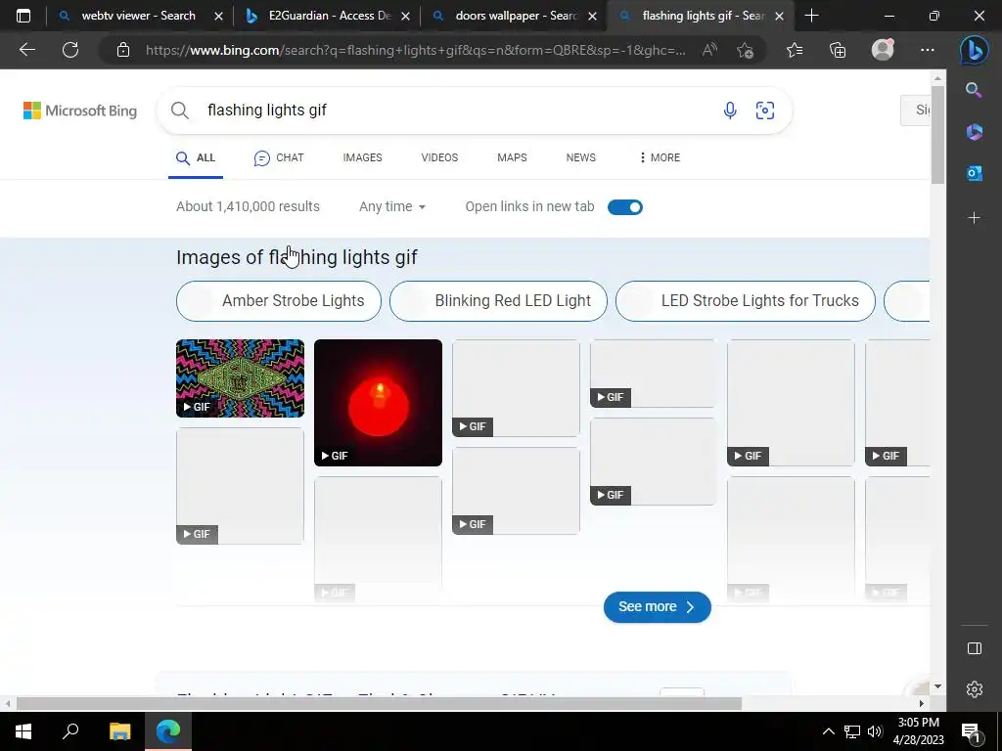
Task: Click the vertical page scrollbar thumb
Action: 936,135
